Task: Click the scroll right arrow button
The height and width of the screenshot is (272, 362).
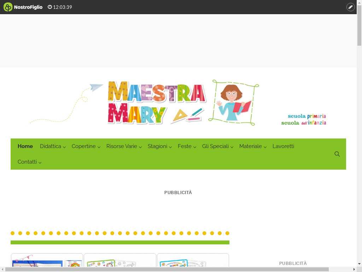Action: [354, 270]
